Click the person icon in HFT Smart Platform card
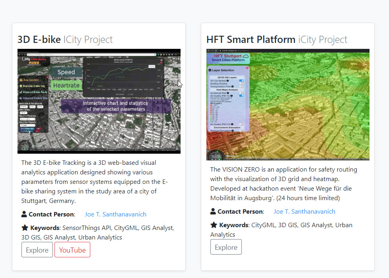 point(213,211)
